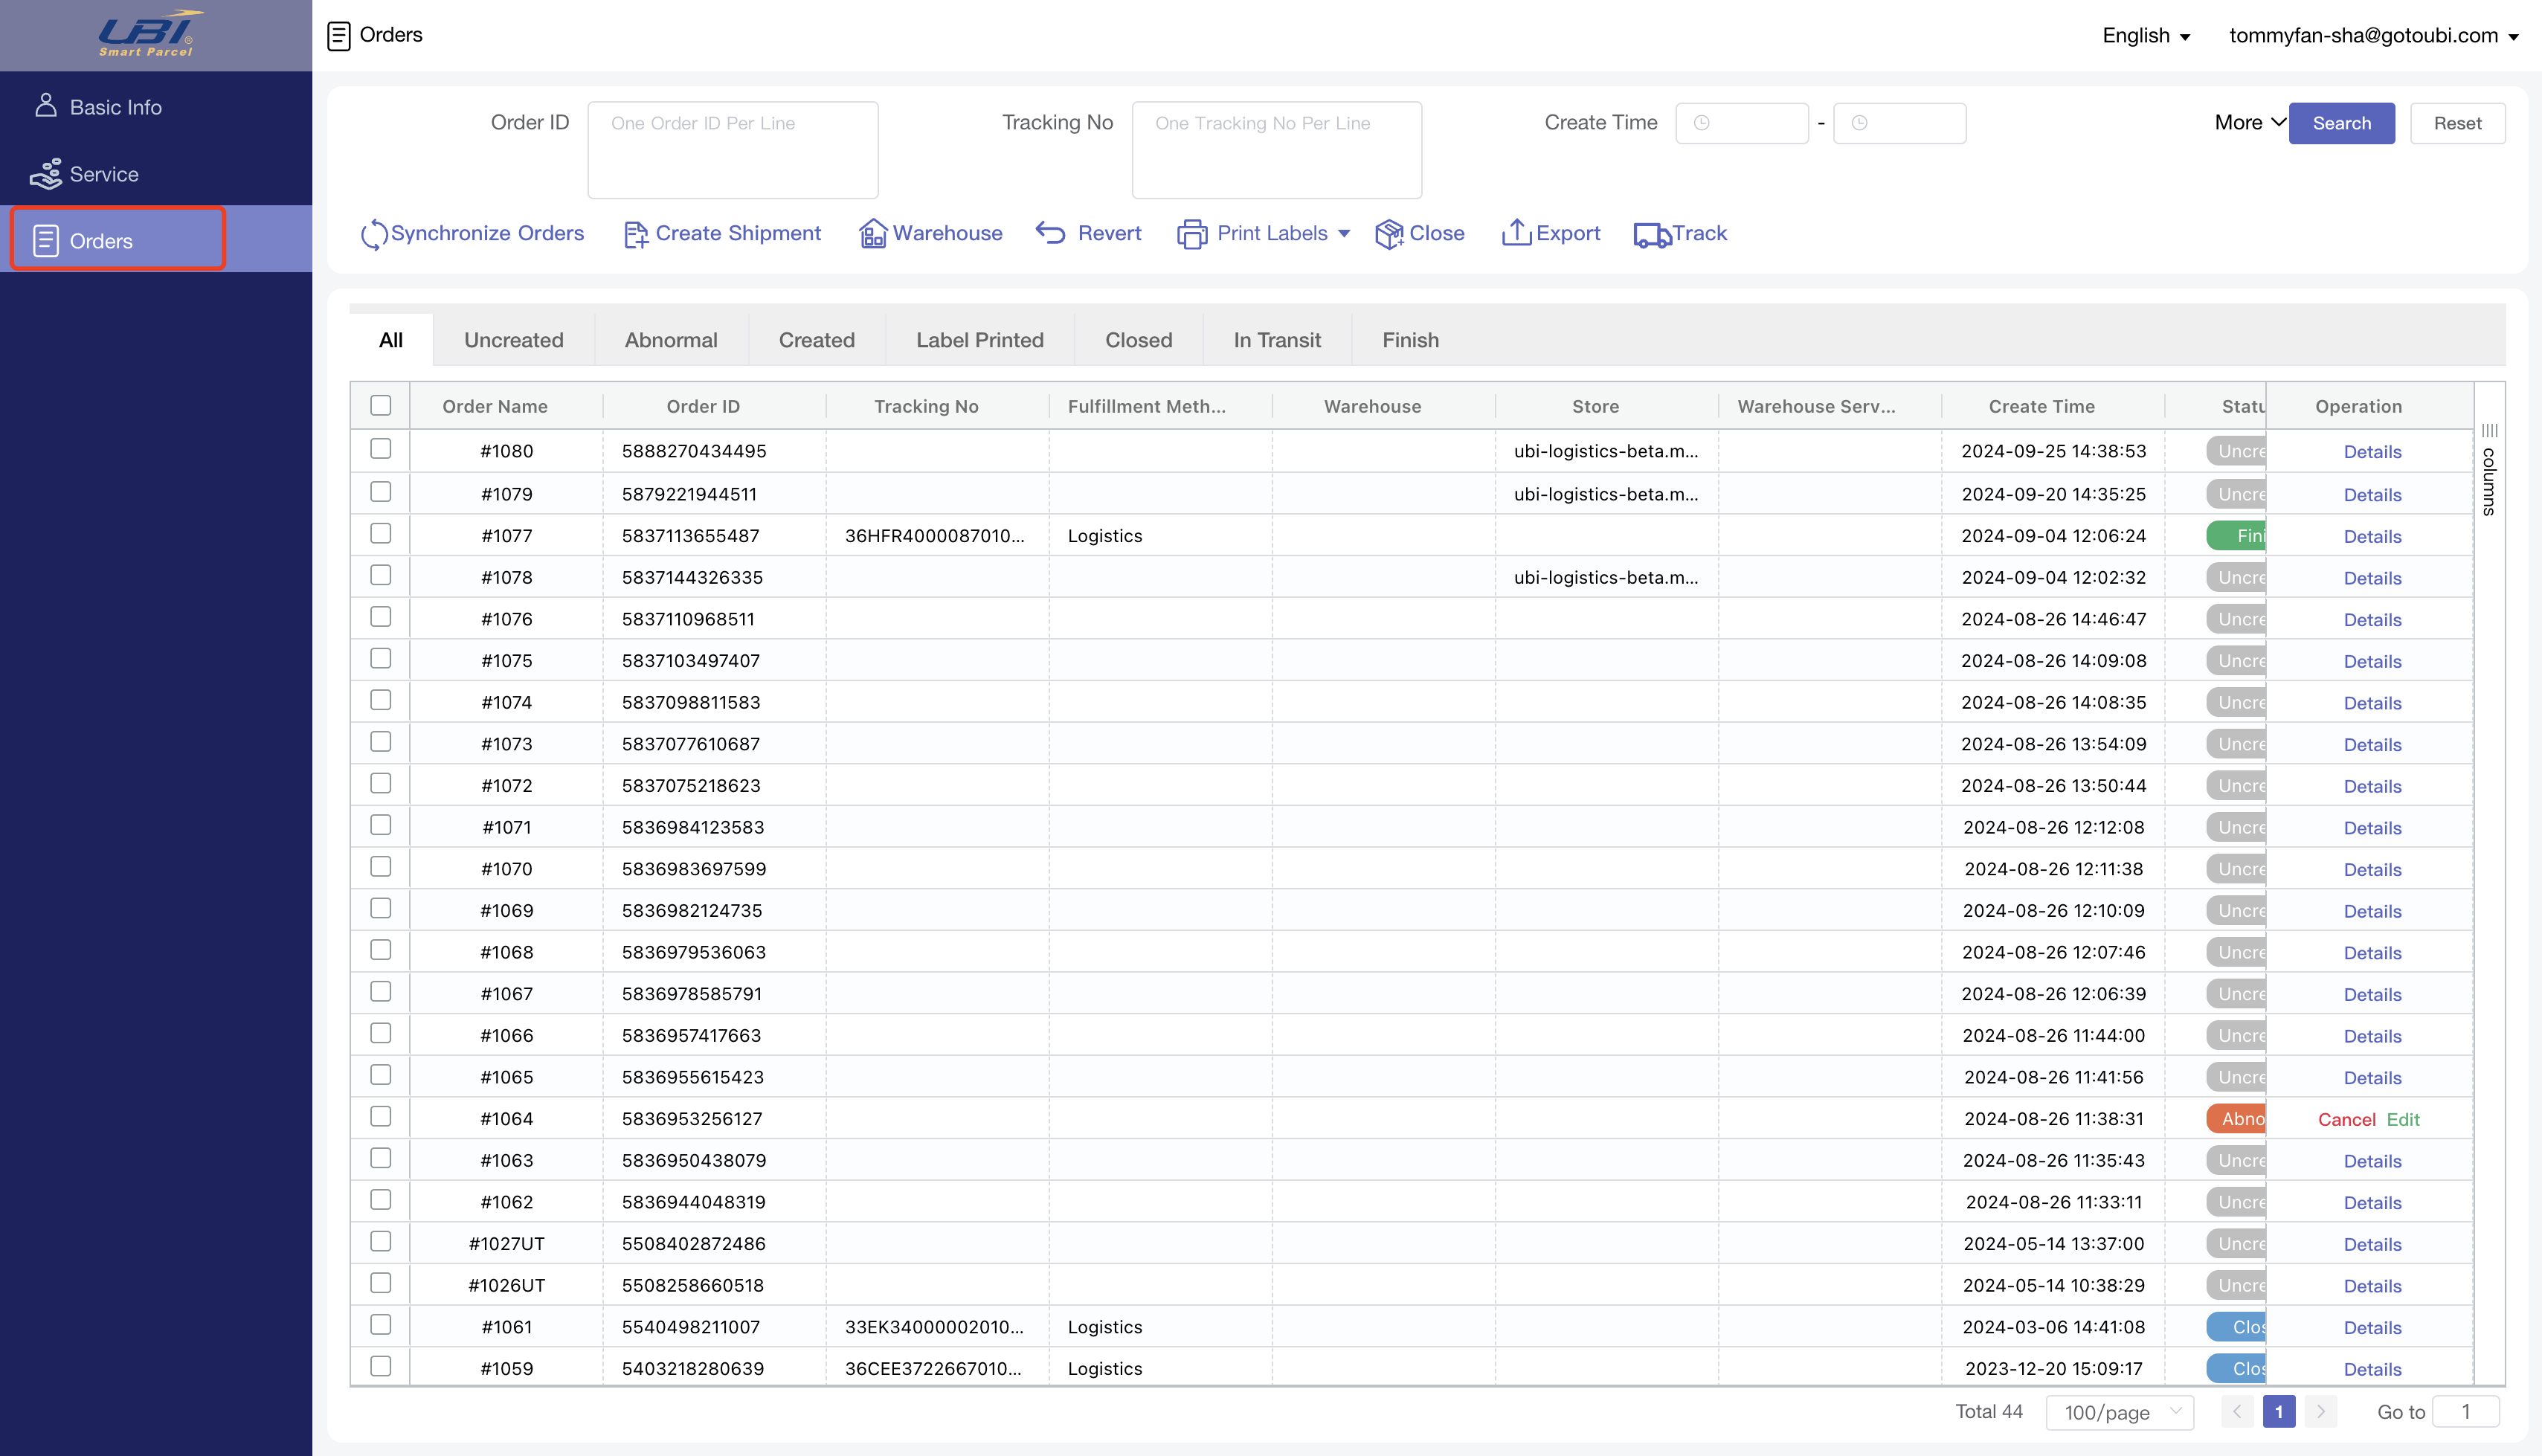Click the Close package icon
2542x1456 pixels.
tap(1389, 234)
